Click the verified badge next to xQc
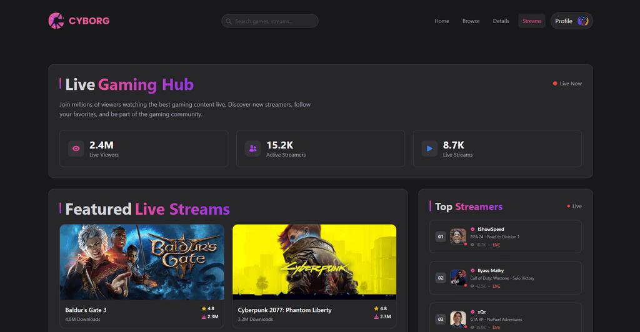Image resolution: width=640 pixels, height=332 pixels. [x=472, y=312]
